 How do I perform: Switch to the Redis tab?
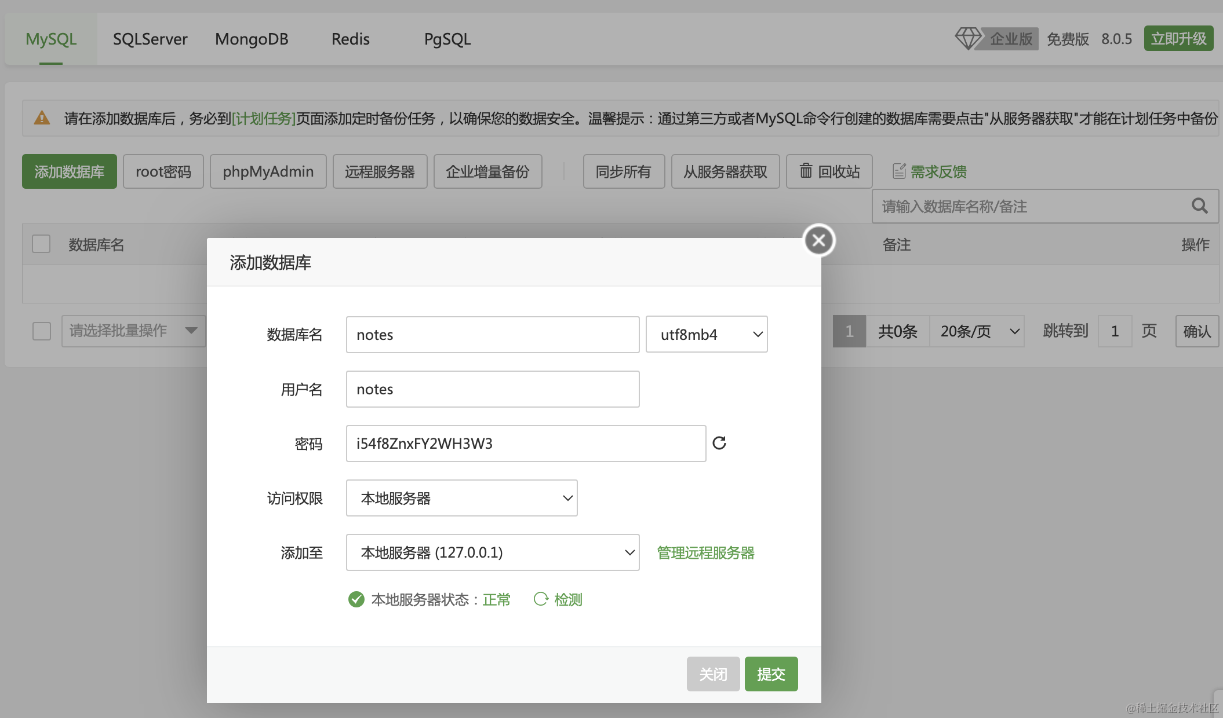350,39
